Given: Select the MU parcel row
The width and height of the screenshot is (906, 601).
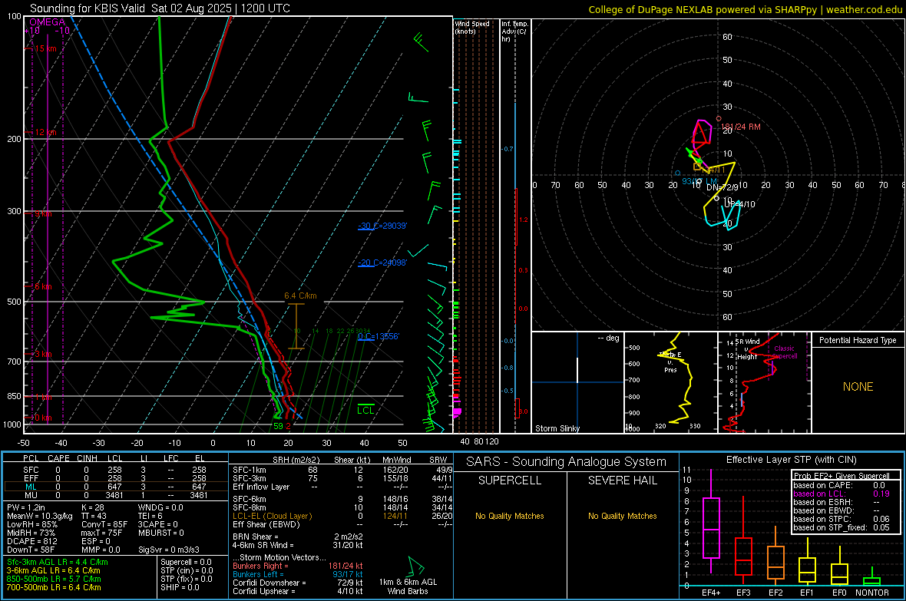Looking at the screenshot, I should click(115, 495).
